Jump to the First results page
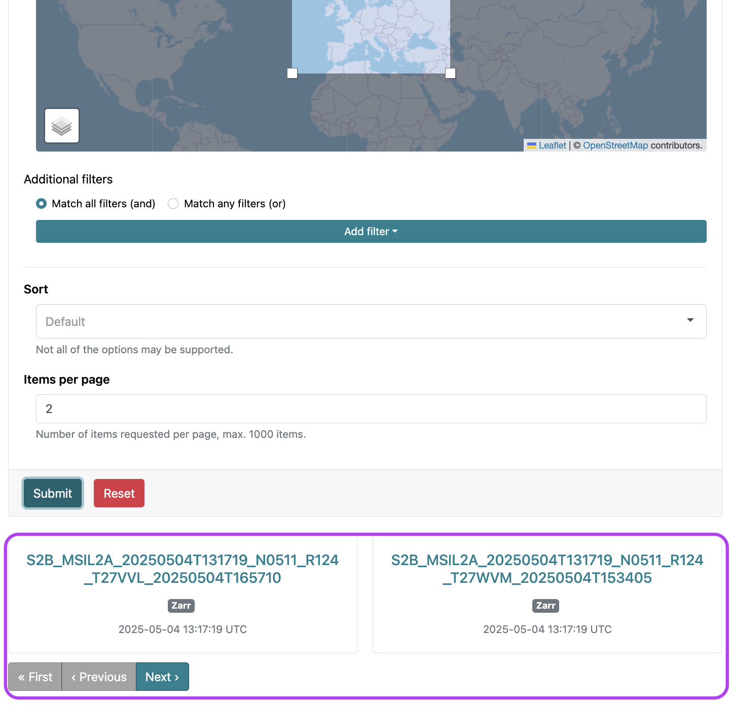 35,677
